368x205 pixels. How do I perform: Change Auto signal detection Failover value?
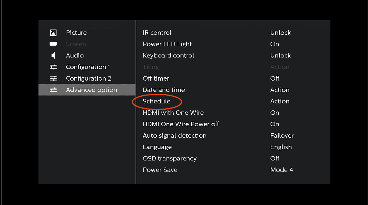click(282, 135)
